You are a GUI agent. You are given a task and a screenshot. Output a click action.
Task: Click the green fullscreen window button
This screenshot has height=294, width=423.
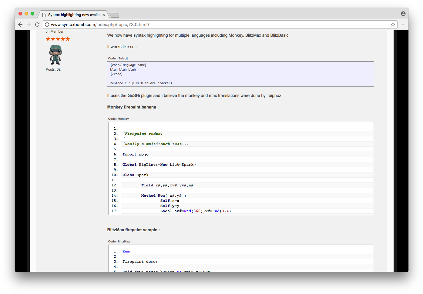(x=32, y=14)
